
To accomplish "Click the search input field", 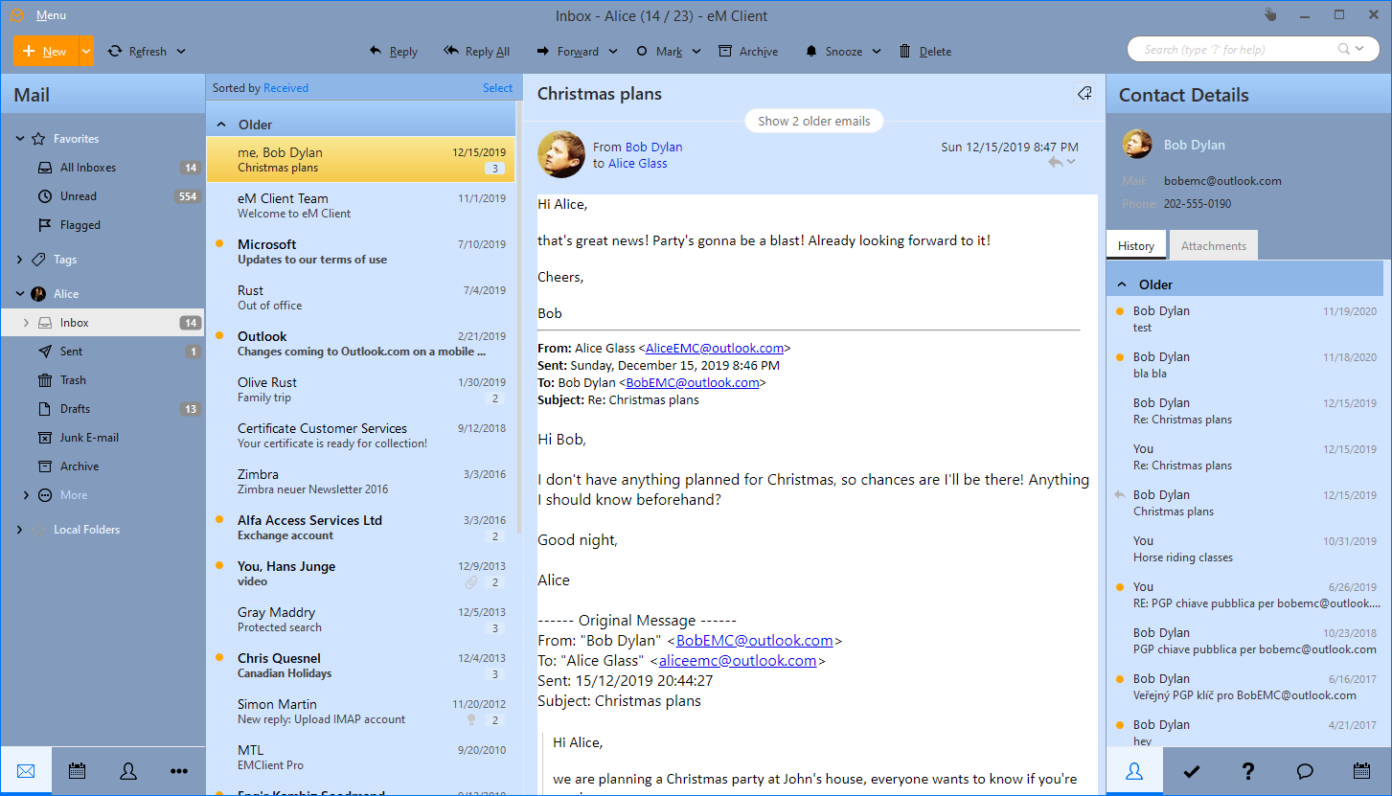I will coord(1238,50).
